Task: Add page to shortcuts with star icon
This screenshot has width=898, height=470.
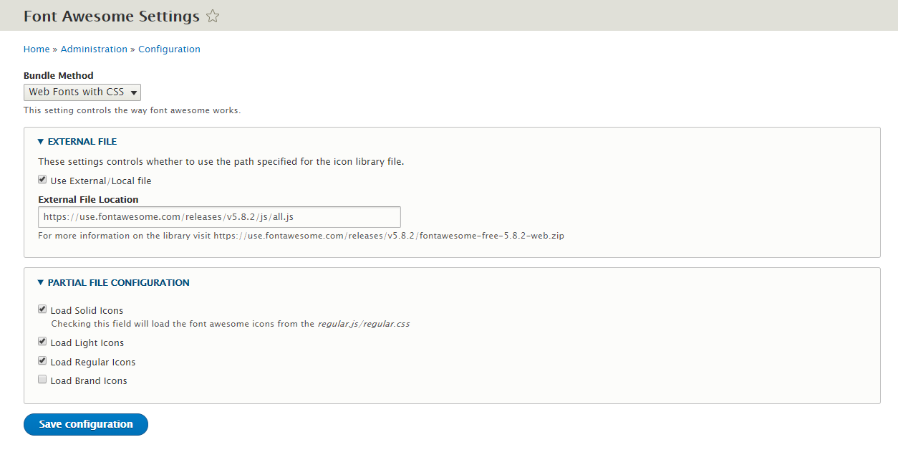Action: [212, 16]
